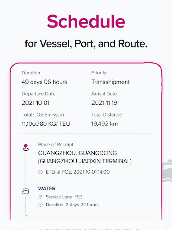Tap the partially visible Hong Kong port entry
This screenshot has height=230, width=172.
point(89,228)
